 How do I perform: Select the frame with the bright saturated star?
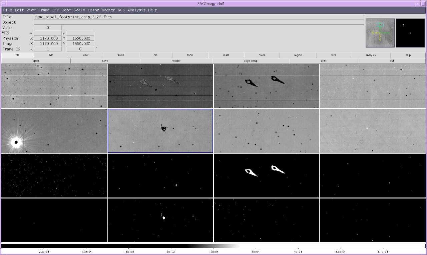point(54,131)
